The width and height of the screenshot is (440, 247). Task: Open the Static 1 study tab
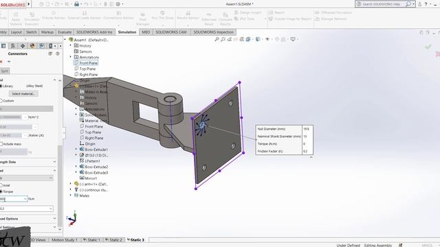(91, 240)
